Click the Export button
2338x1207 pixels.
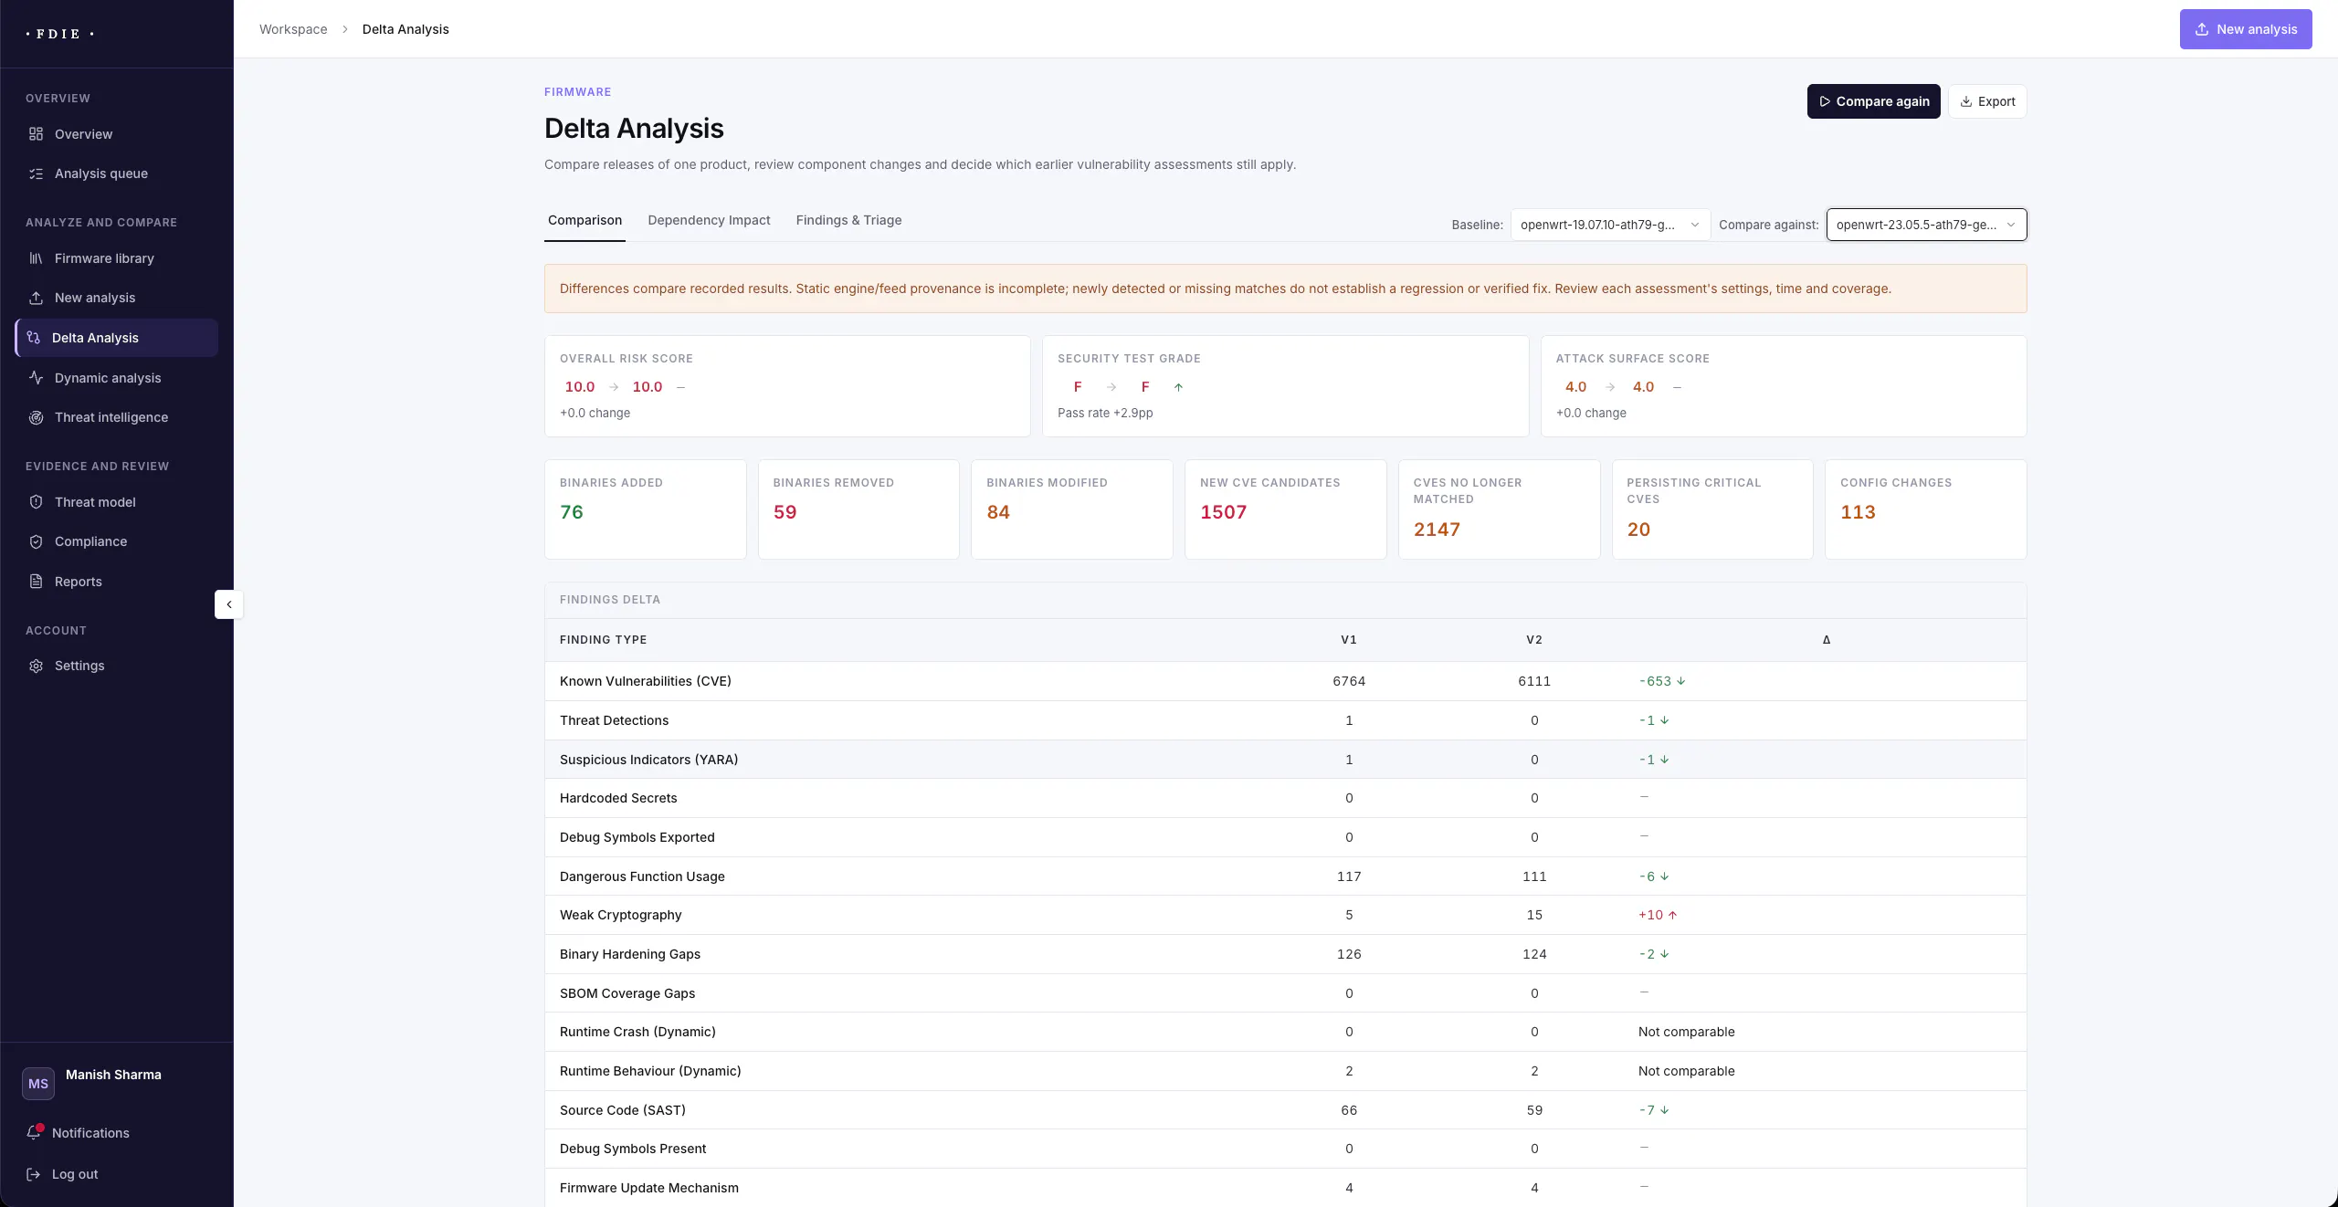[1987, 101]
